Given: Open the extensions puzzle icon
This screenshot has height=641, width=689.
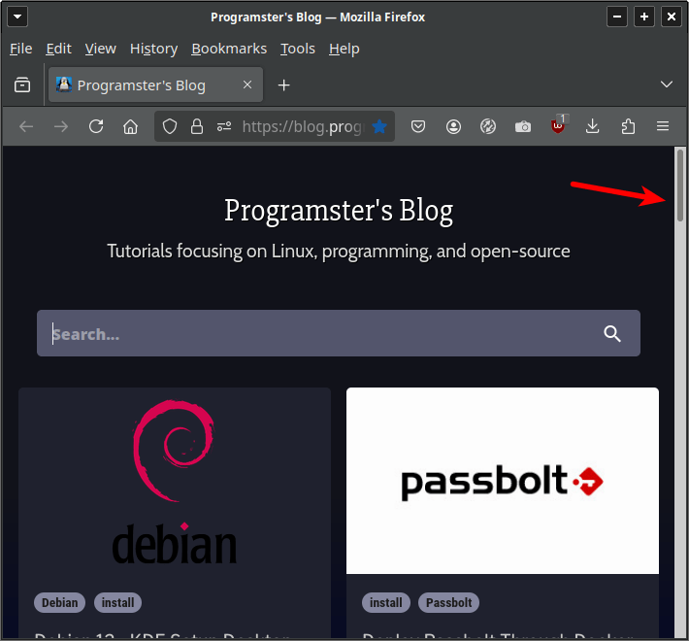Looking at the screenshot, I should pos(628,126).
